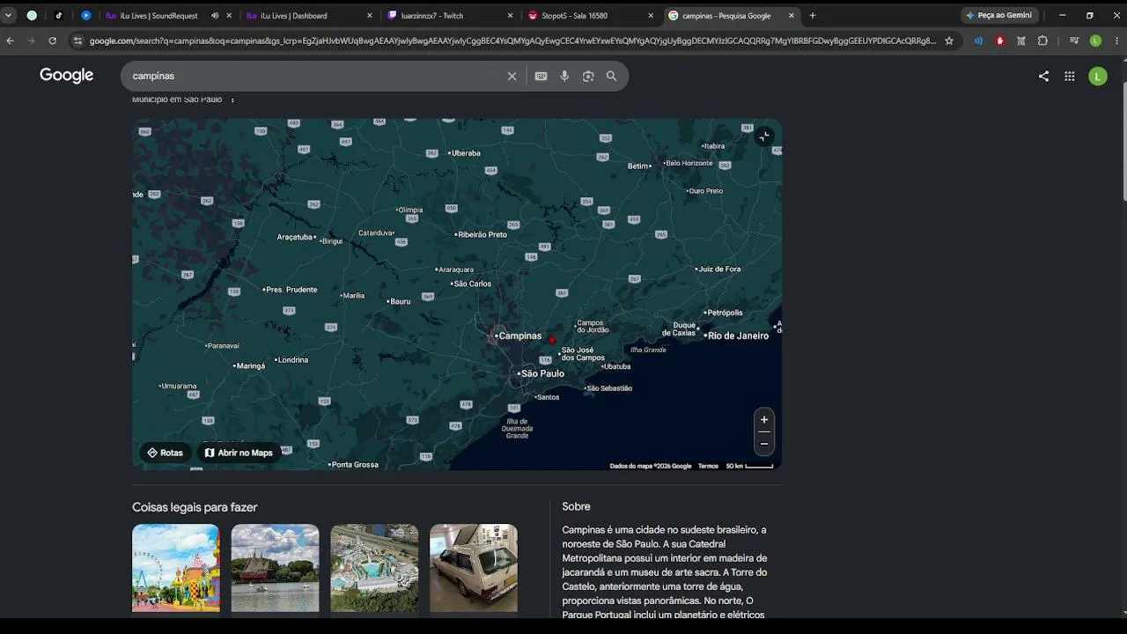Close the iLu Lives Dashboard tab

tap(370, 15)
